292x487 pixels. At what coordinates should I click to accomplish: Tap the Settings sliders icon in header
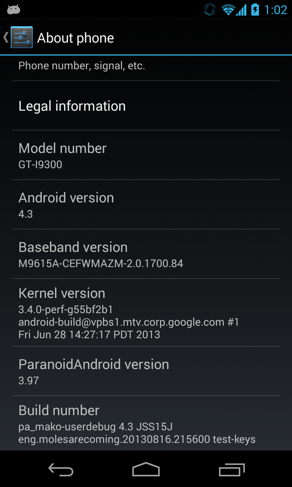(22, 37)
